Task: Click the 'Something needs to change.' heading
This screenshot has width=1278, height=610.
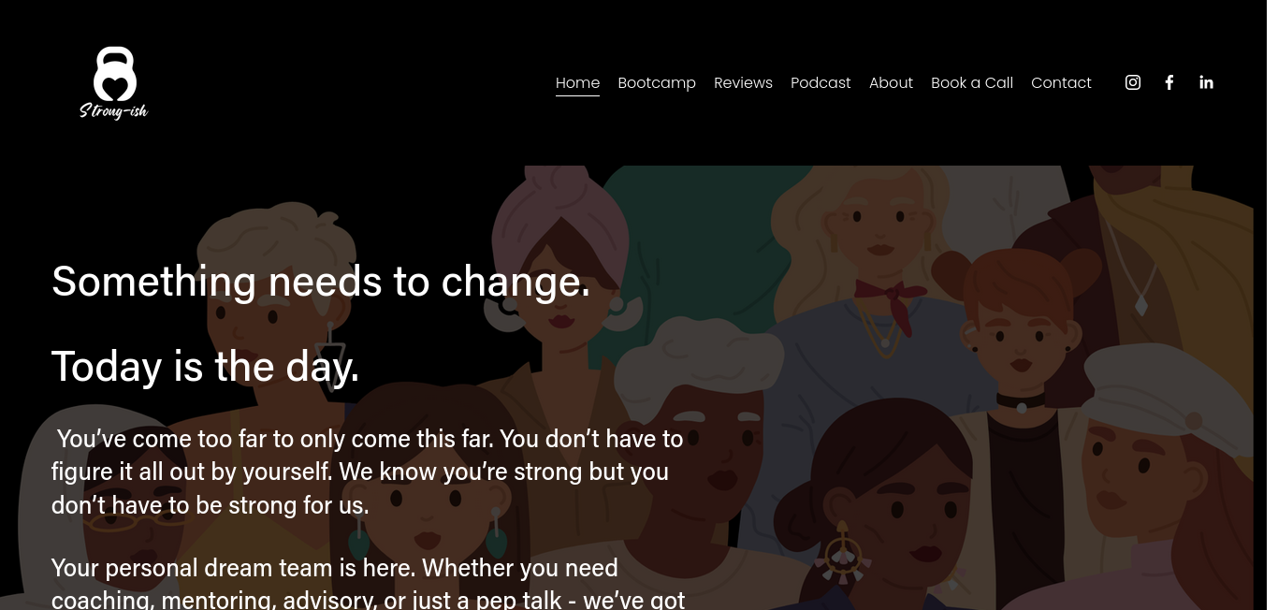Action: point(321,281)
